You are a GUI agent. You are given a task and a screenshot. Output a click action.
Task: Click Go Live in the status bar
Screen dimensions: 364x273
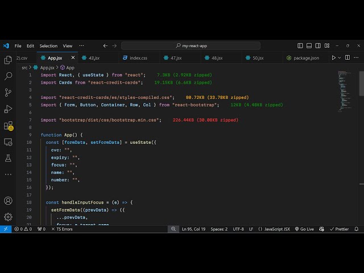coord(304,229)
